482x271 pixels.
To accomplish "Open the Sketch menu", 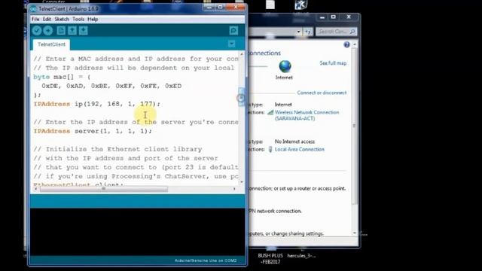I will [62, 19].
